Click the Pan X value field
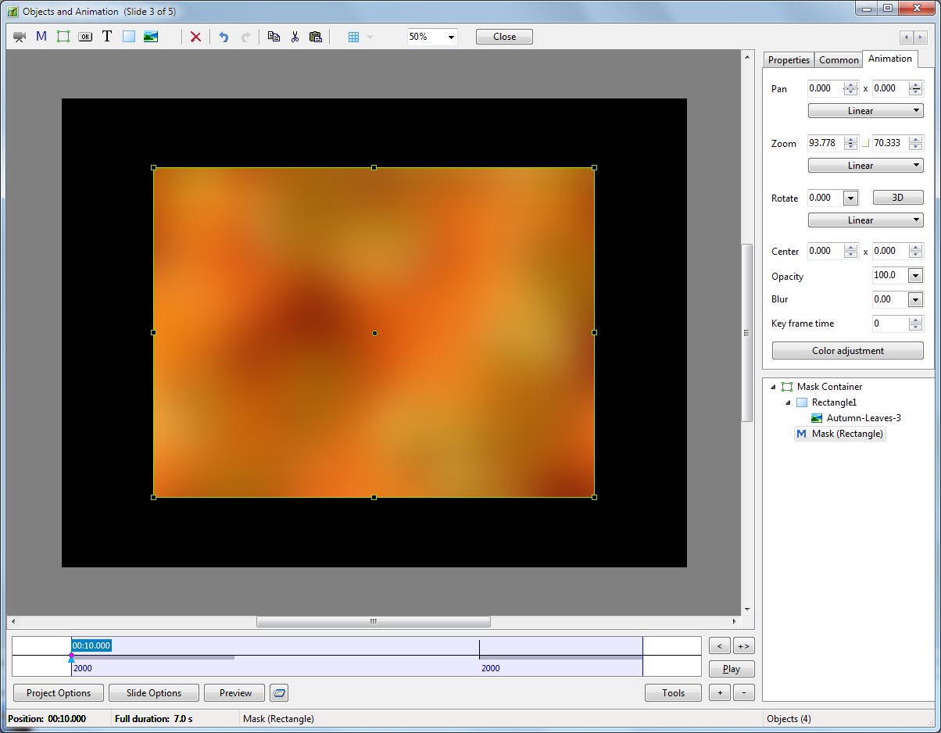This screenshot has height=733, width=941. click(825, 88)
